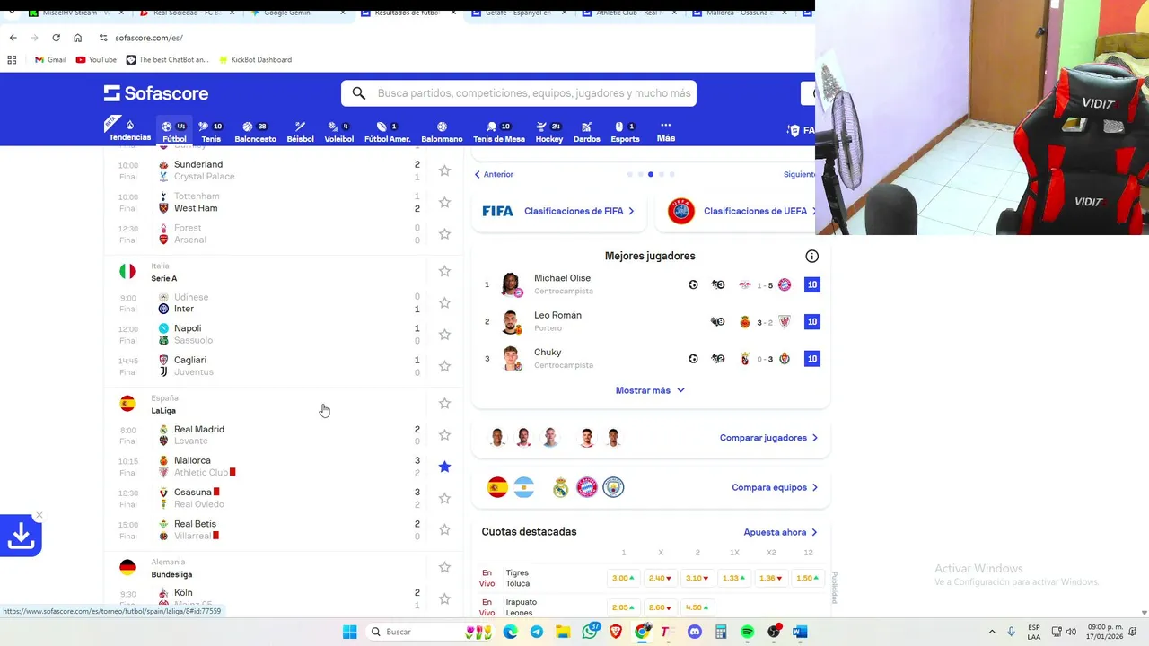Select the Balonmano sport icon
The image size is (1149, 646).
click(442, 132)
